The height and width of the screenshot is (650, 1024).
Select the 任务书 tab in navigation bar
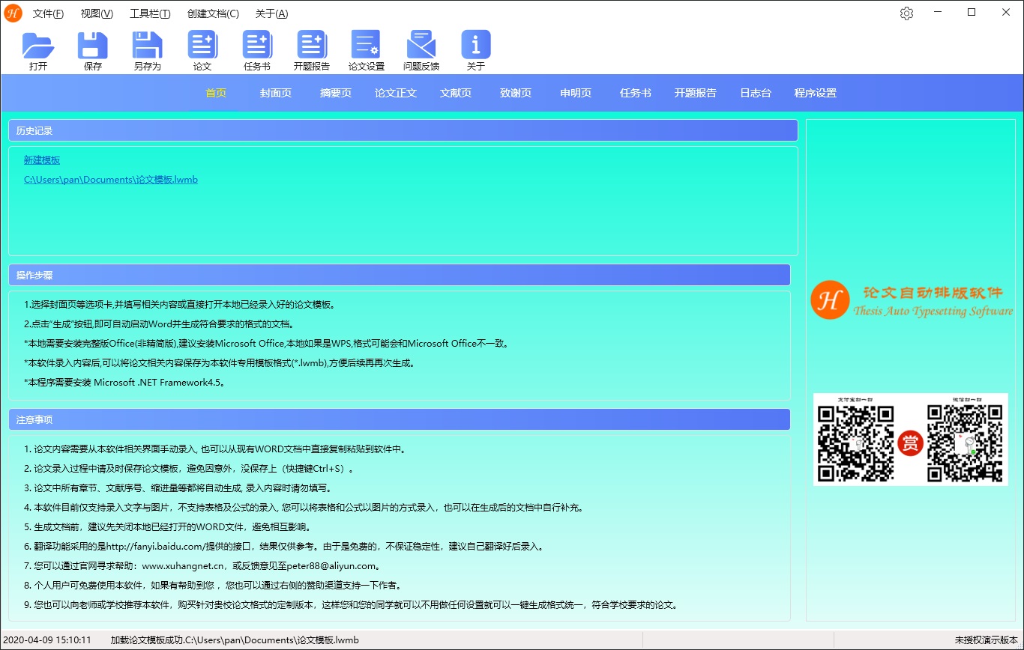[x=636, y=93]
